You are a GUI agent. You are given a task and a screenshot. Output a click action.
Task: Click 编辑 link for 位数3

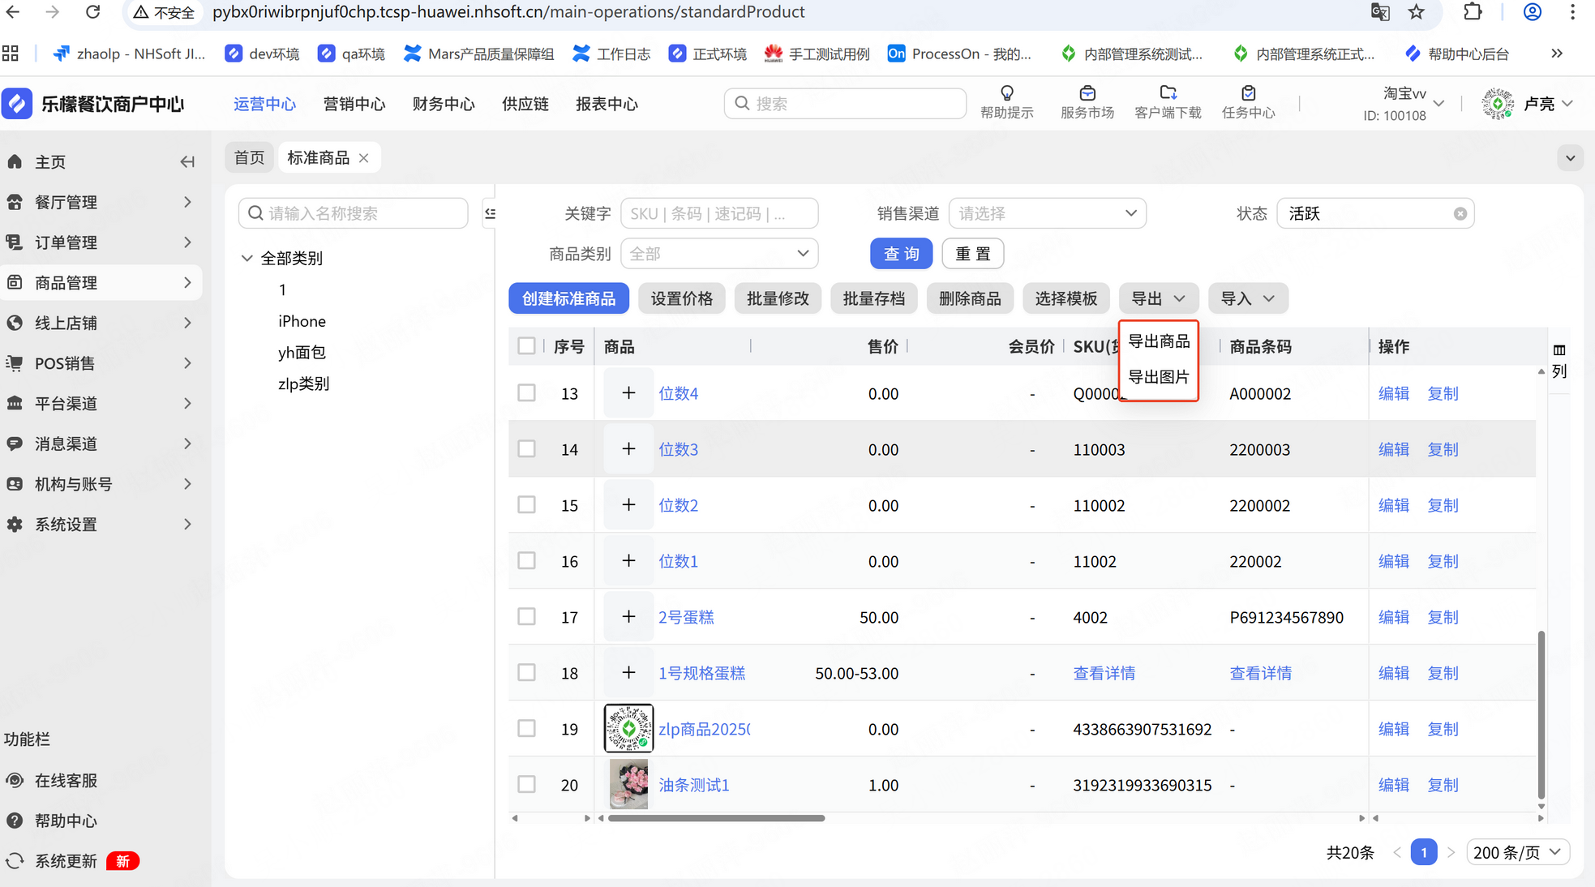click(1393, 449)
